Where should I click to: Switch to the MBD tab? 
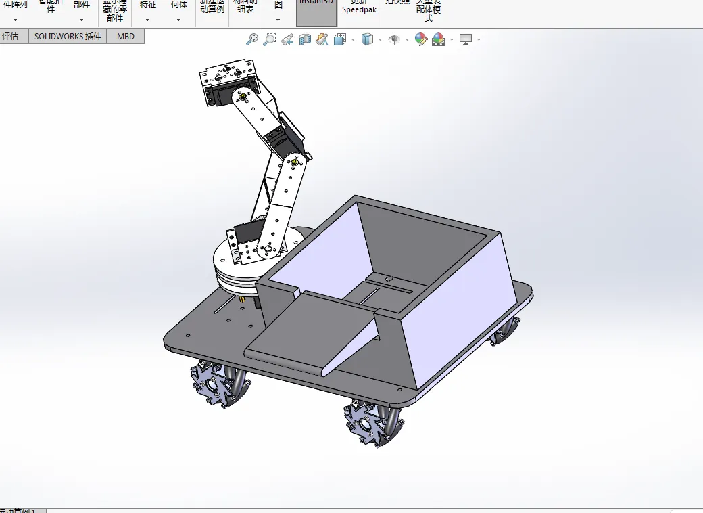(126, 37)
